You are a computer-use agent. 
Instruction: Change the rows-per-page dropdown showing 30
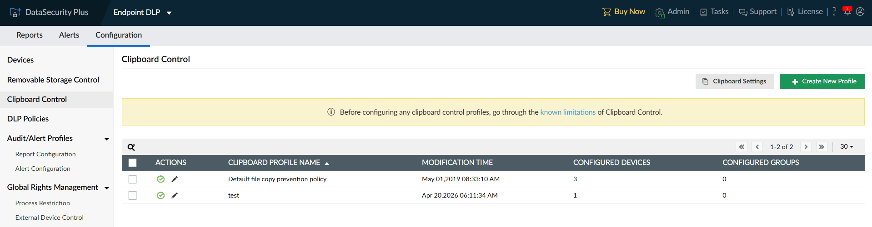pyautogui.click(x=847, y=146)
